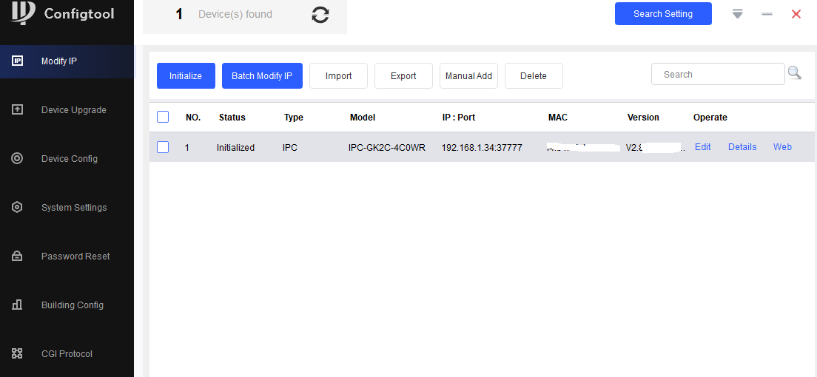Screen dimensions: 817x377
Task: Open Details for IPC-GK2C-4C0WR
Action: (x=742, y=147)
